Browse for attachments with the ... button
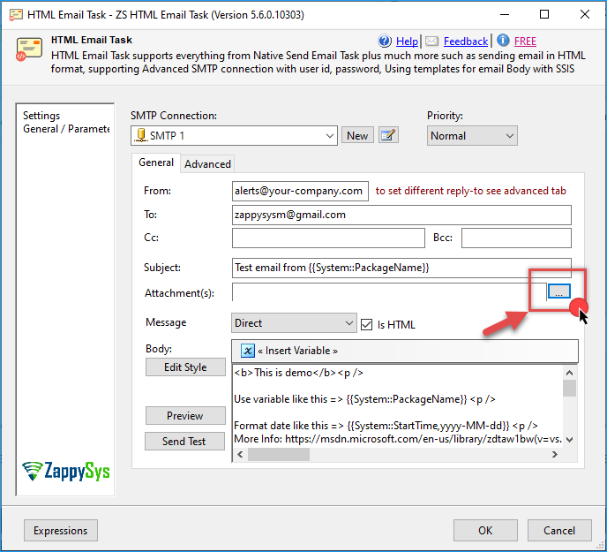Screen dimensions: 607x552 [559, 291]
